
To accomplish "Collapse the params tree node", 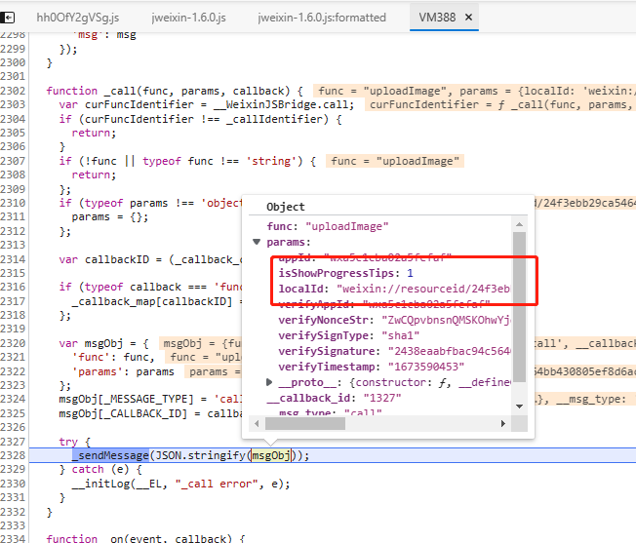I will [257, 242].
